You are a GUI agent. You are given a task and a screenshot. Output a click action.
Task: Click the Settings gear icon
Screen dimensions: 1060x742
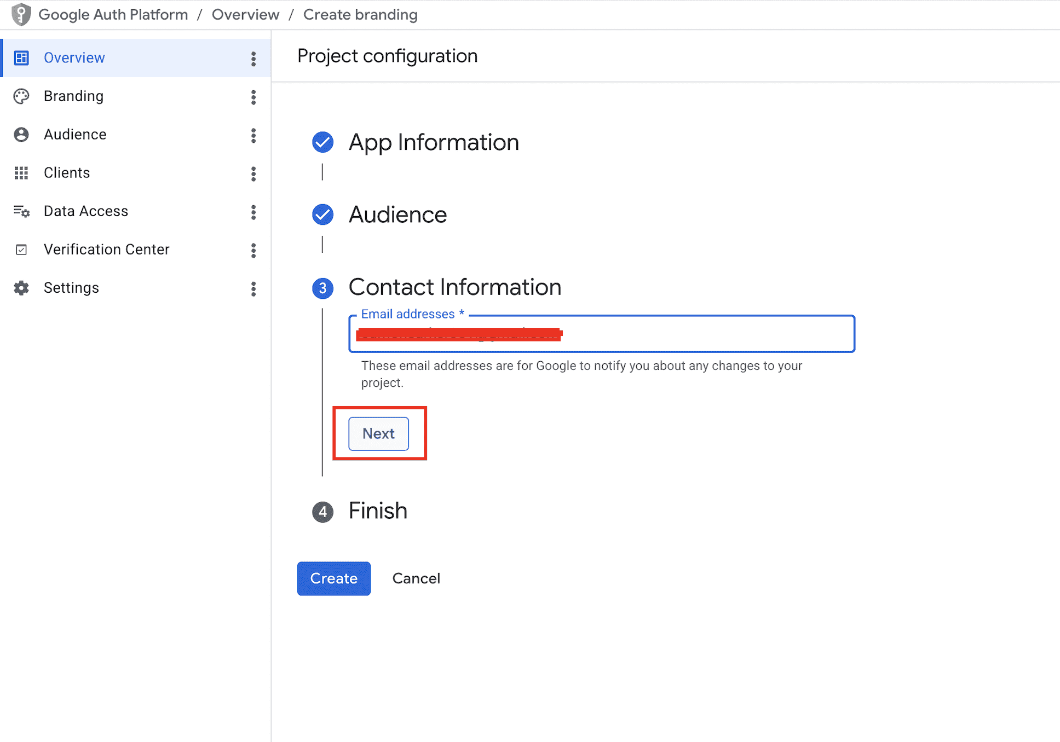pos(21,288)
